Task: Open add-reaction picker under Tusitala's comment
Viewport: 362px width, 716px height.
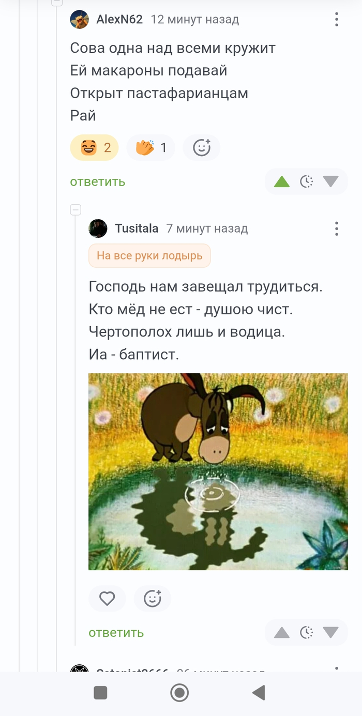Action: click(153, 599)
